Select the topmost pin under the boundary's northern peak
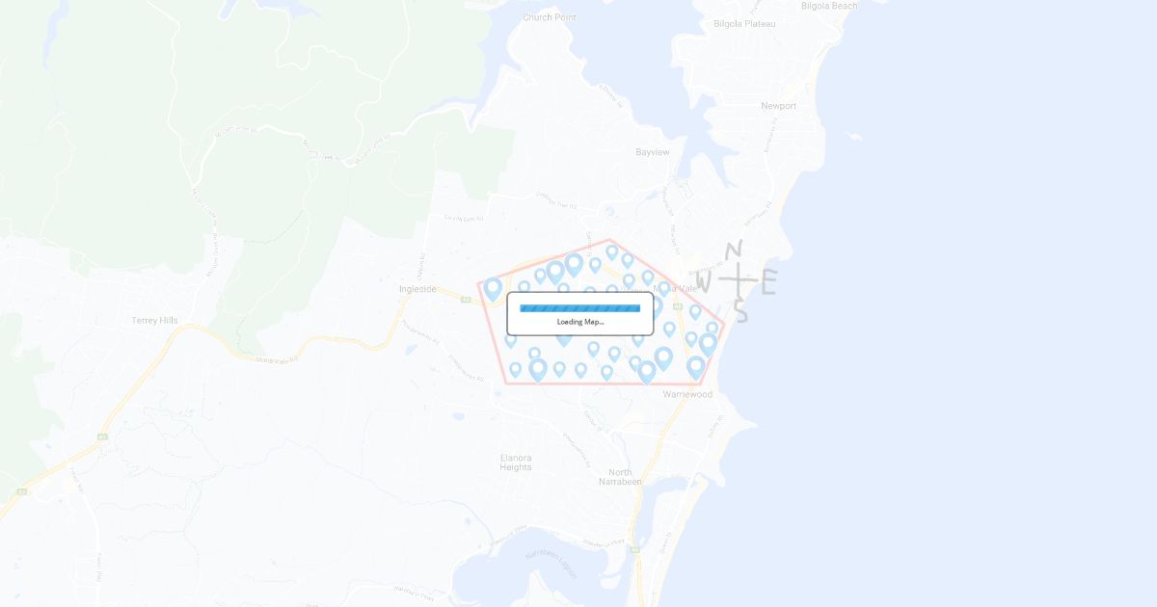1157x607 pixels. pyautogui.click(x=611, y=252)
